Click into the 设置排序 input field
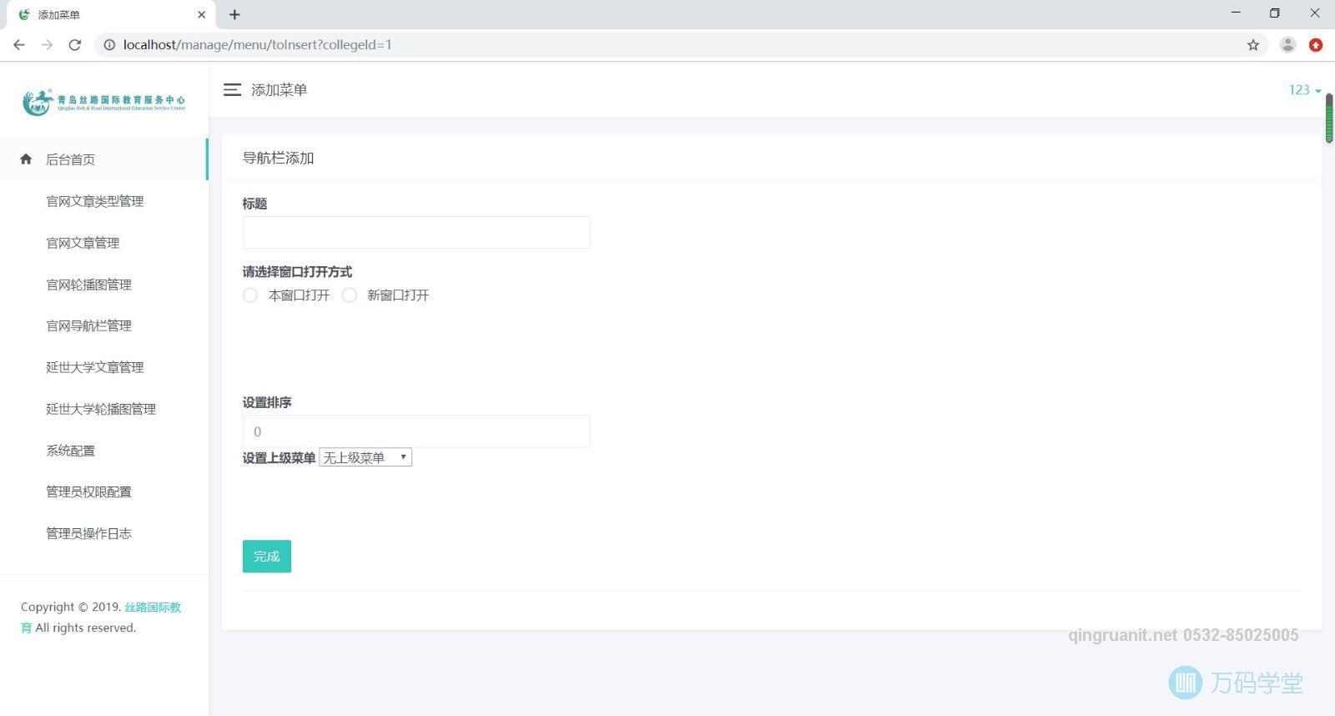The width and height of the screenshot is (1335, 716). pos(416,431)
